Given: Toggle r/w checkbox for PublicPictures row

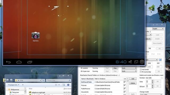Looking at the screenshot, I should tap(125, 89).
